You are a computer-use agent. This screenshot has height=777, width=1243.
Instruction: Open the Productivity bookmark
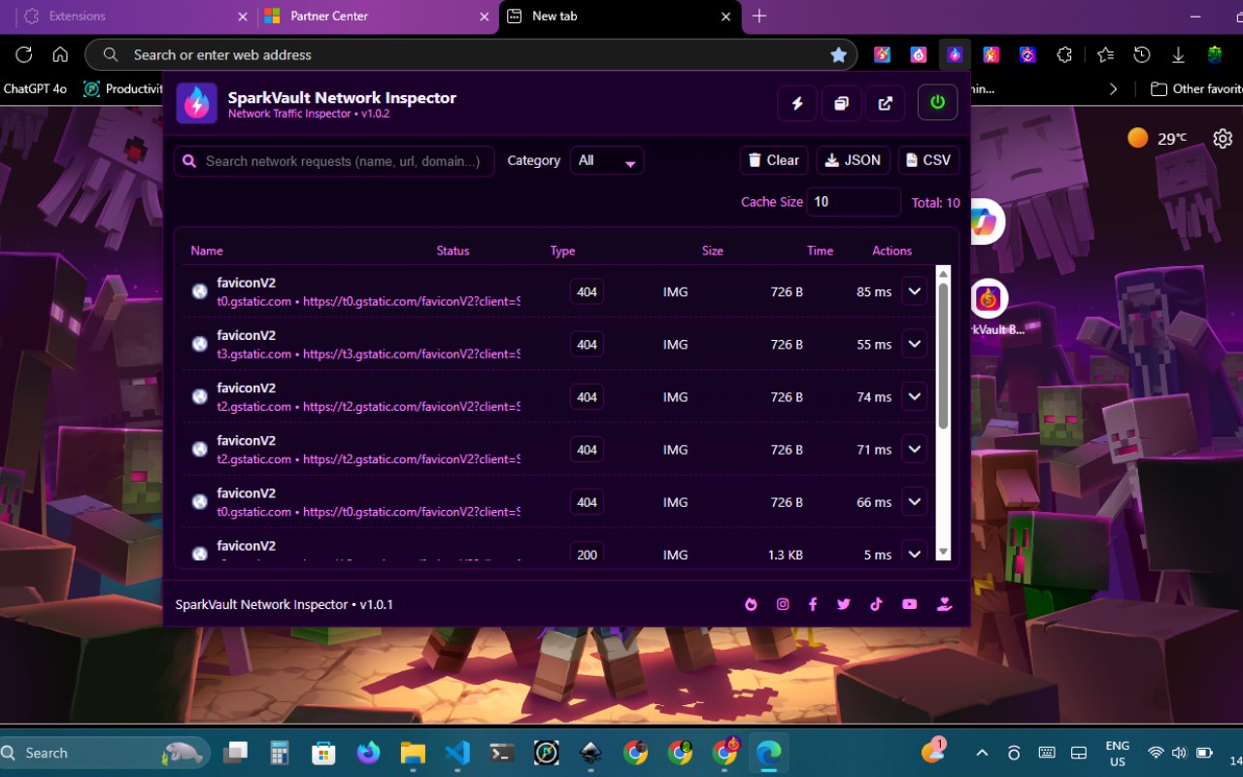click(122, 88)
